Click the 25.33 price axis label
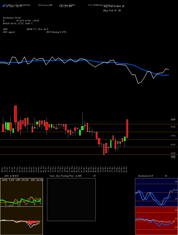This screenshot has height=235, width=178. pos(173,145)
